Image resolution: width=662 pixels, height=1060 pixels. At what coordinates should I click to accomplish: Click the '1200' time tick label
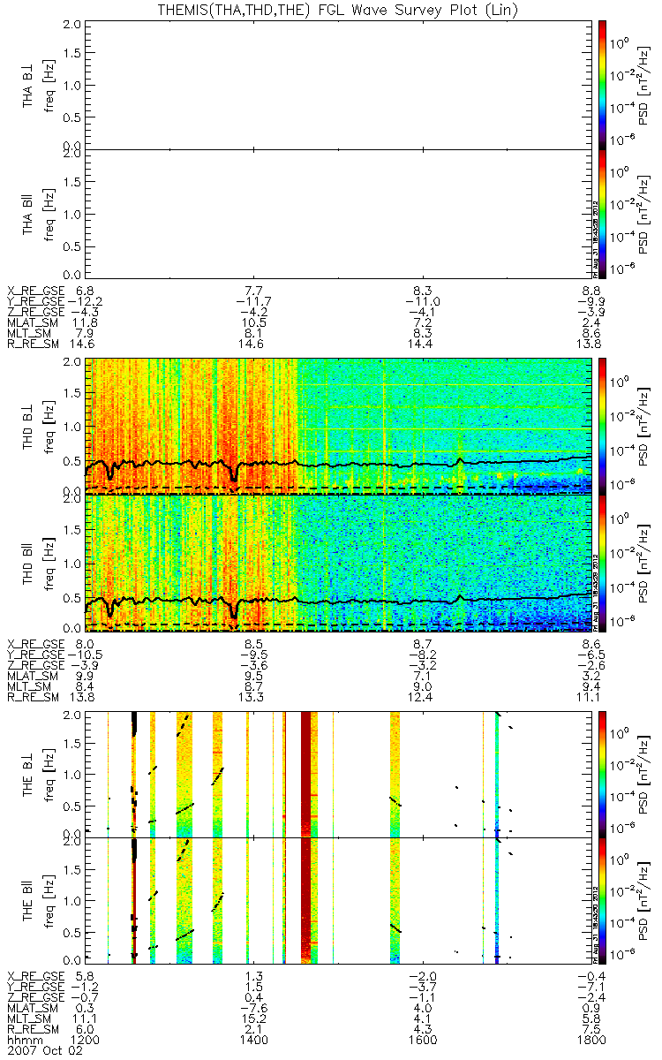pos(86,1041)
